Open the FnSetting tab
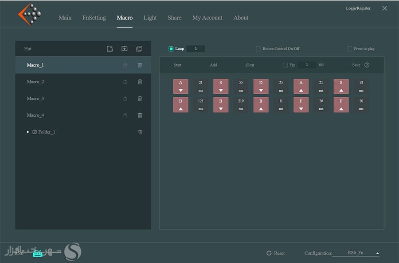The width and height of the screenshot is (399, 263). [x=94, y=18]
